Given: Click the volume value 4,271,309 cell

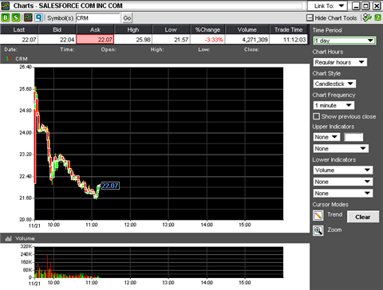Looking at the screenshot, I should 247,39.
